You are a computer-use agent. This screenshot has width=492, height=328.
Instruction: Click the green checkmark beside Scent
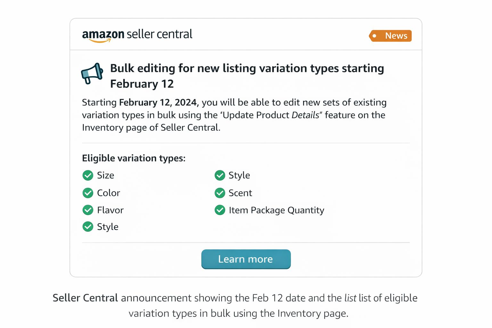(220, 193)
